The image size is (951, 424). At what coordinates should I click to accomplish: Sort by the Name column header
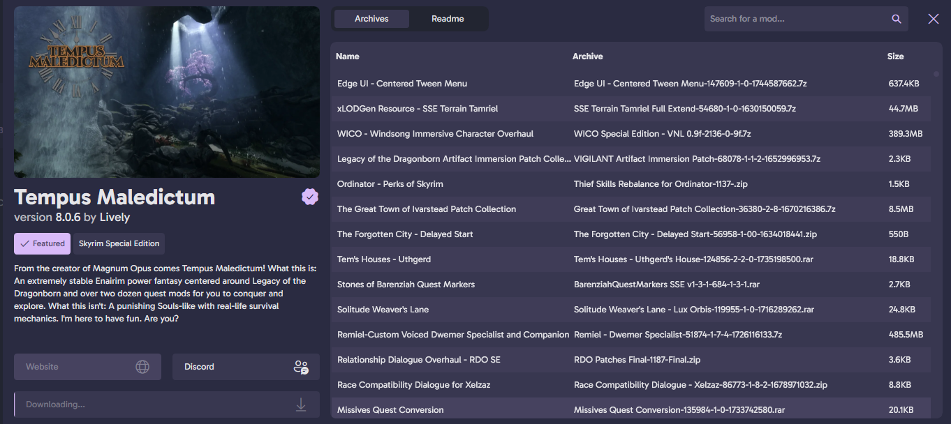(348, 56)
